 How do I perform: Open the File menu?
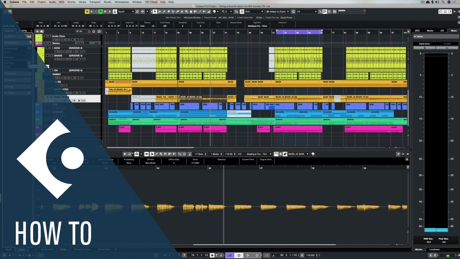pos(24,2)
